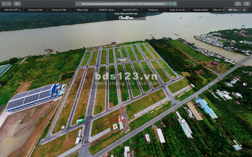This screenshot has width=252, height=157.
Task: Switch to first Trang cá nhân tab
Action: [35, 10]
